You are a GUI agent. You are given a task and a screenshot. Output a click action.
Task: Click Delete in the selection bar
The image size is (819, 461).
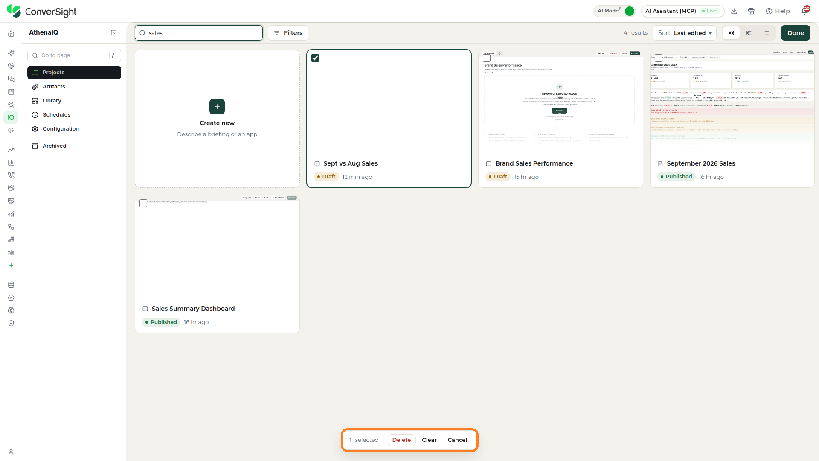[401, 440]
